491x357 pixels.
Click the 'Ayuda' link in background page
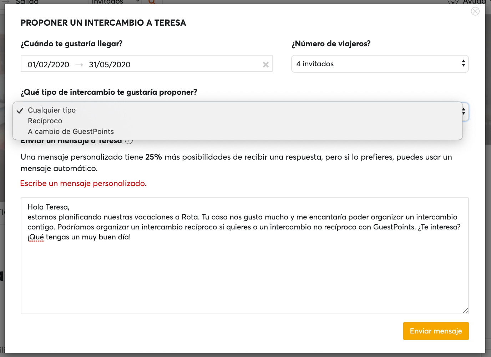pos(474,2)
